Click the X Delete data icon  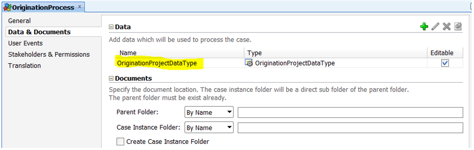click(447, 26)
